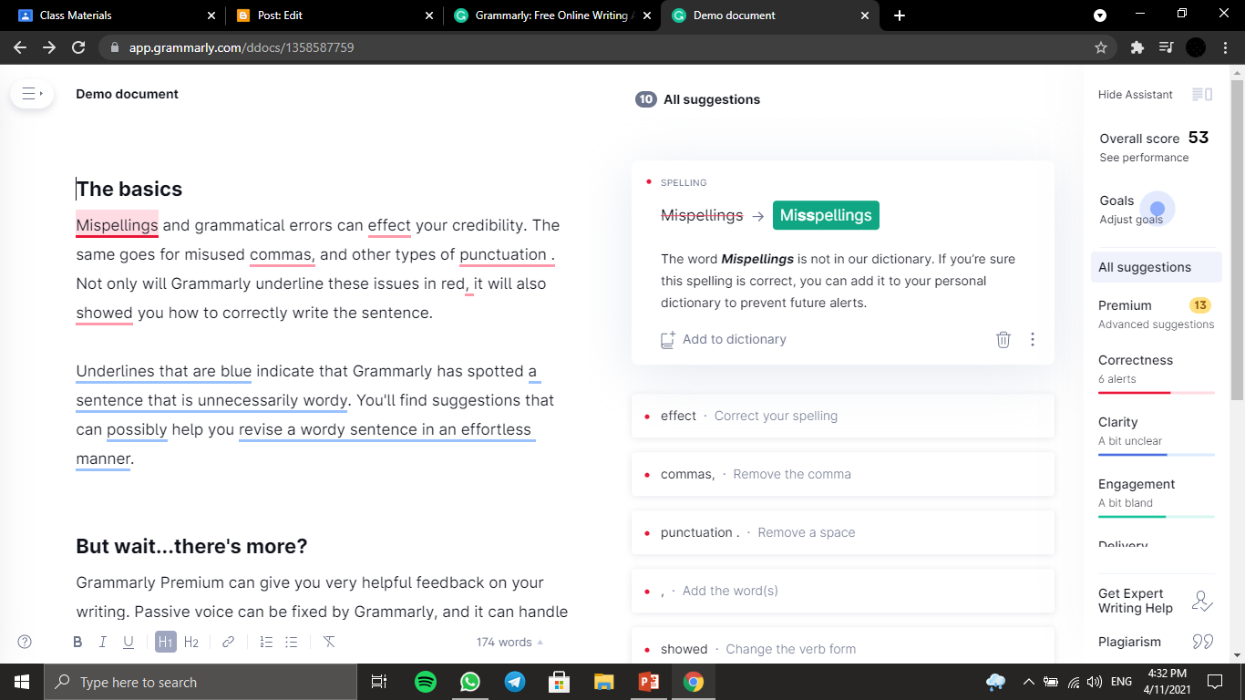Open the Grammarly sidebar menu icon
This screenshot has width=1245, height=700.
(x=32, y=94)
